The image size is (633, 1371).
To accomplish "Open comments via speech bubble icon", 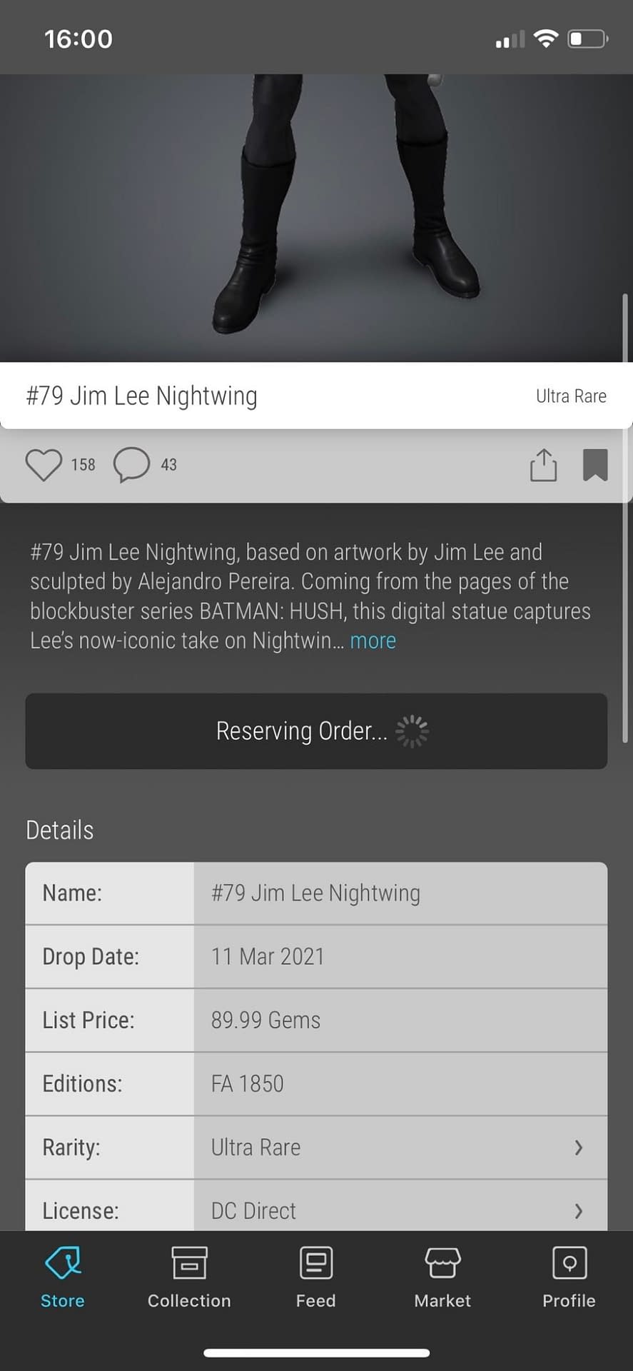I will pyautogui.click(x=131, y=465).
